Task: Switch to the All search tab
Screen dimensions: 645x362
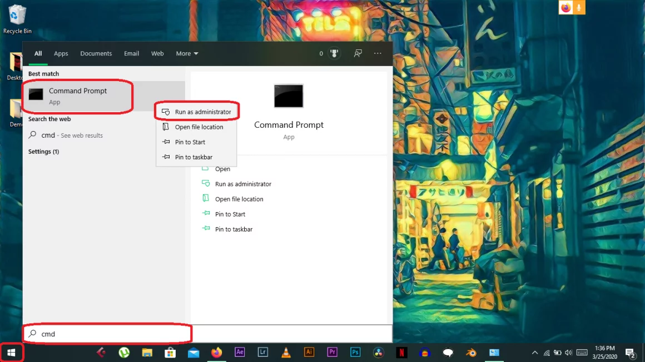Action: (38, 53)
